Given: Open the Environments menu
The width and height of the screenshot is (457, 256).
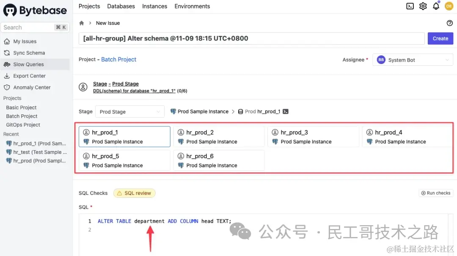Looking at the screenshot, I should tap(192, 6).
